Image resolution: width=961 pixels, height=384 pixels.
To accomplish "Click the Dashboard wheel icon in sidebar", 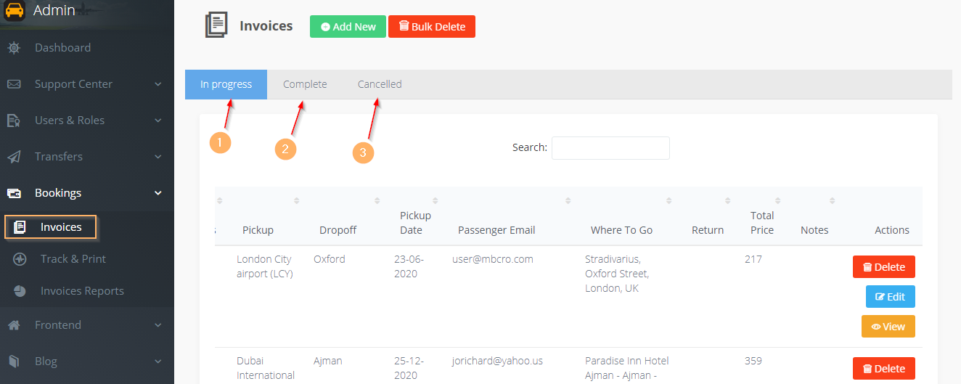I will [14, 48].
